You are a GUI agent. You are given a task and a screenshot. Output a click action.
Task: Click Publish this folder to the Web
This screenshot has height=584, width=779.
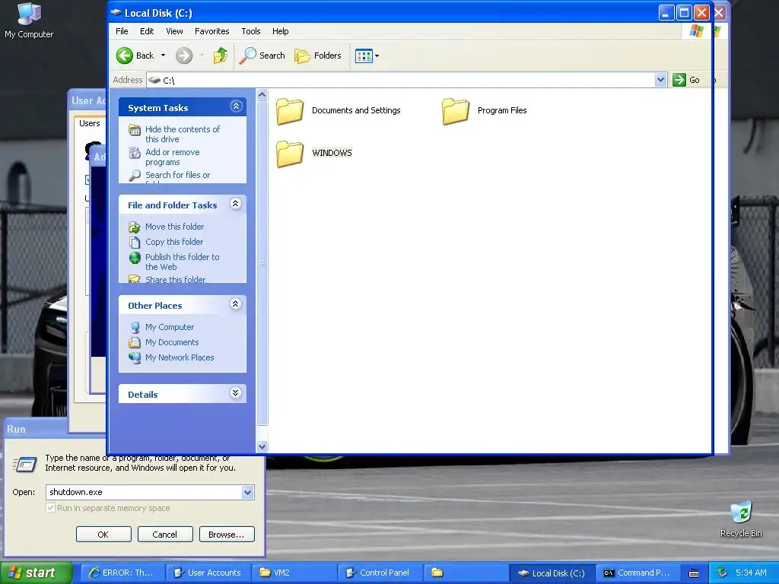point(182,262)
